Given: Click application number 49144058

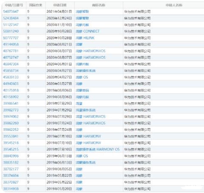Looking at the screenshot, I should coord(11,44).
